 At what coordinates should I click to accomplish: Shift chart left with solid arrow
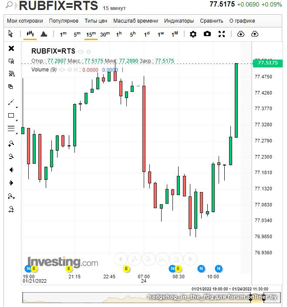11,170
